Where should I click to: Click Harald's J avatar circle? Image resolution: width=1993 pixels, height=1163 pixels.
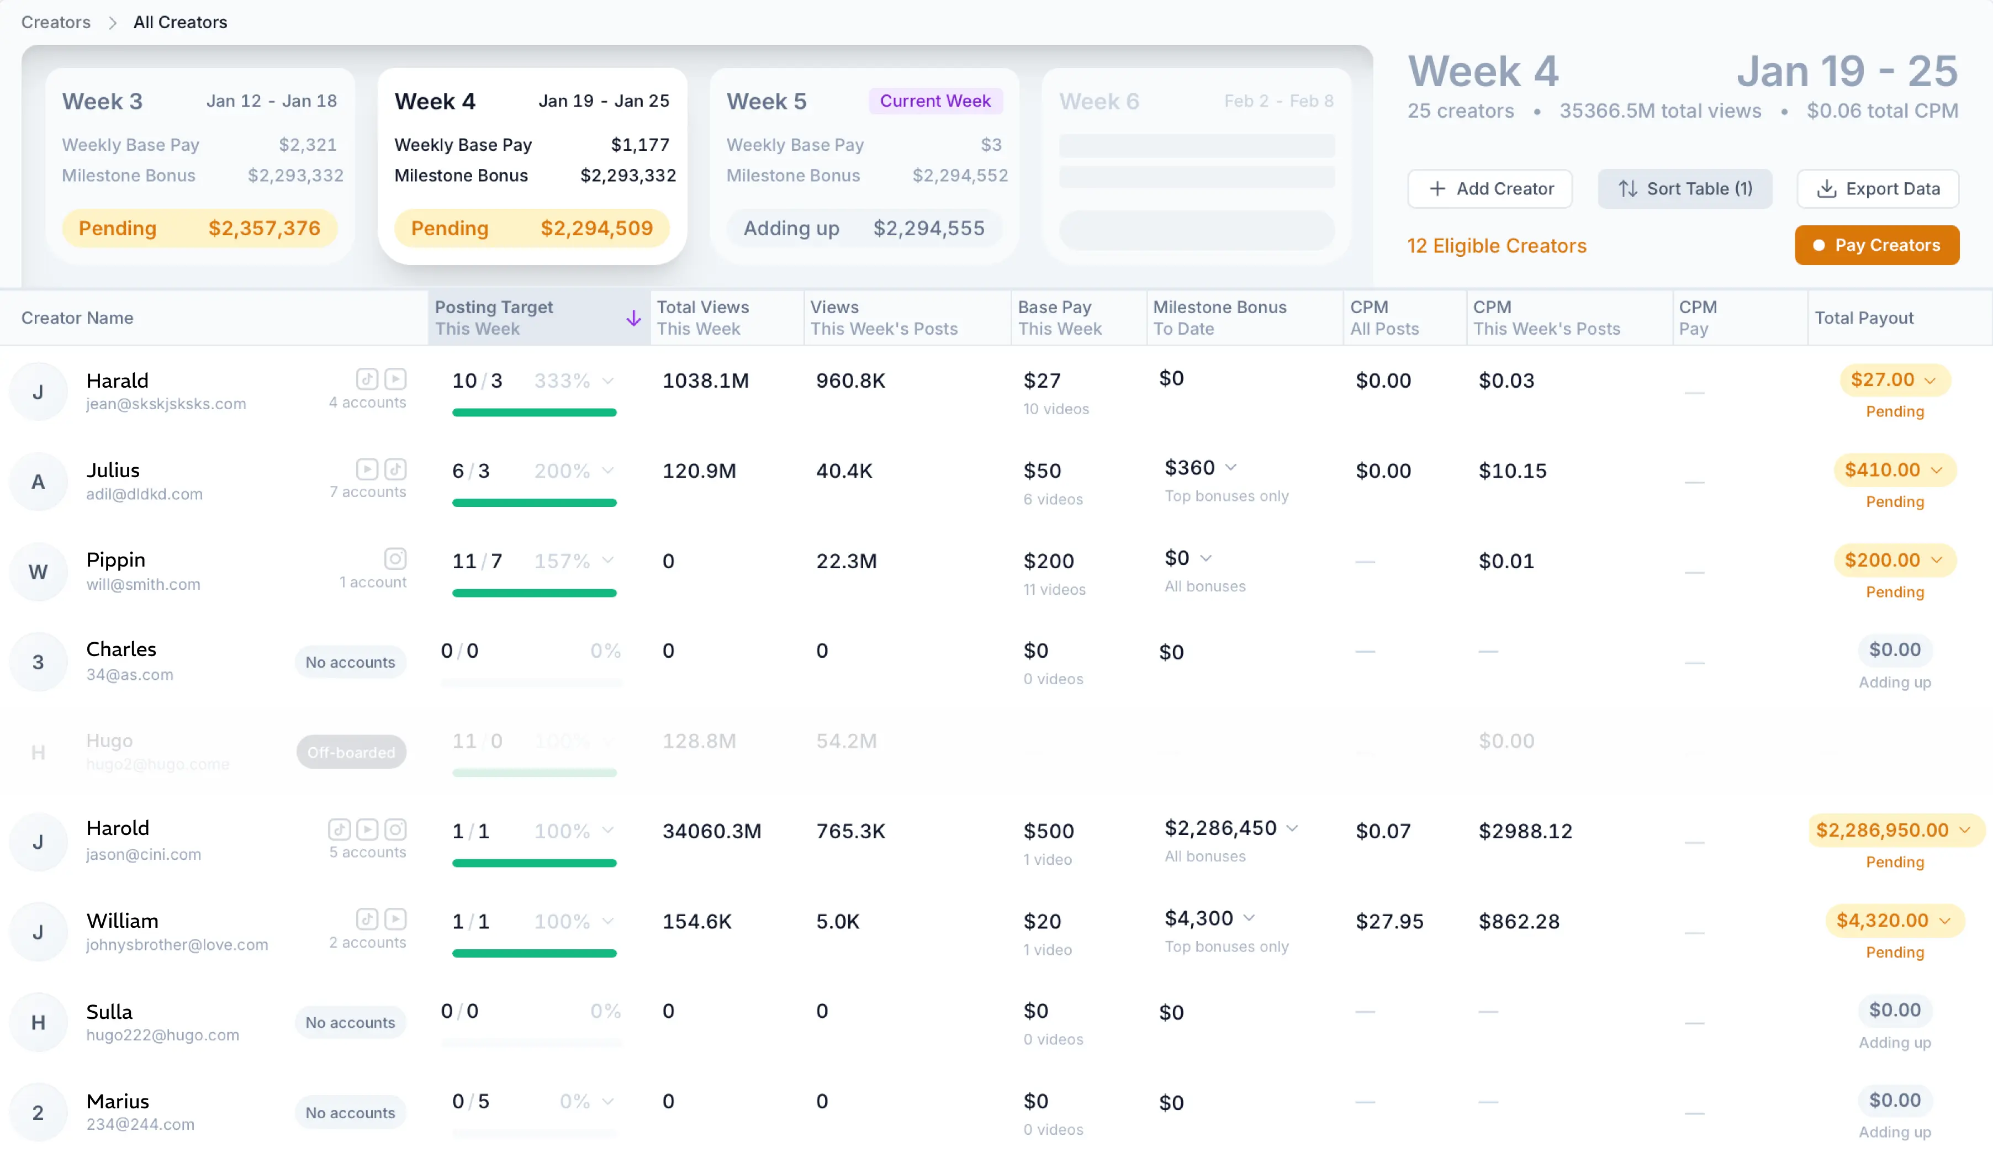click(x=38, y=392)
